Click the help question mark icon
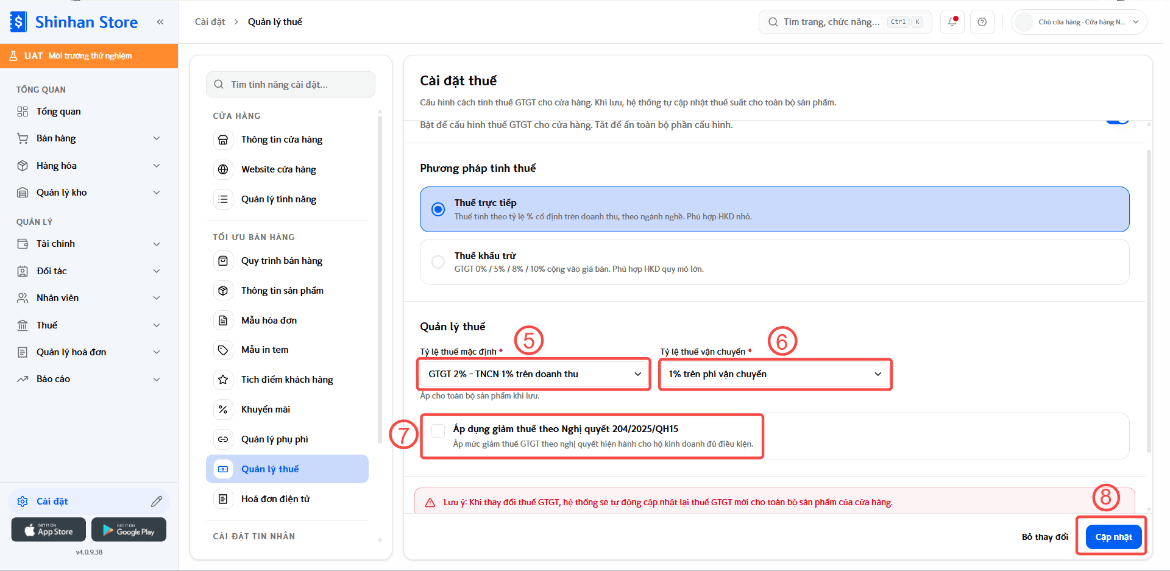 982,22
